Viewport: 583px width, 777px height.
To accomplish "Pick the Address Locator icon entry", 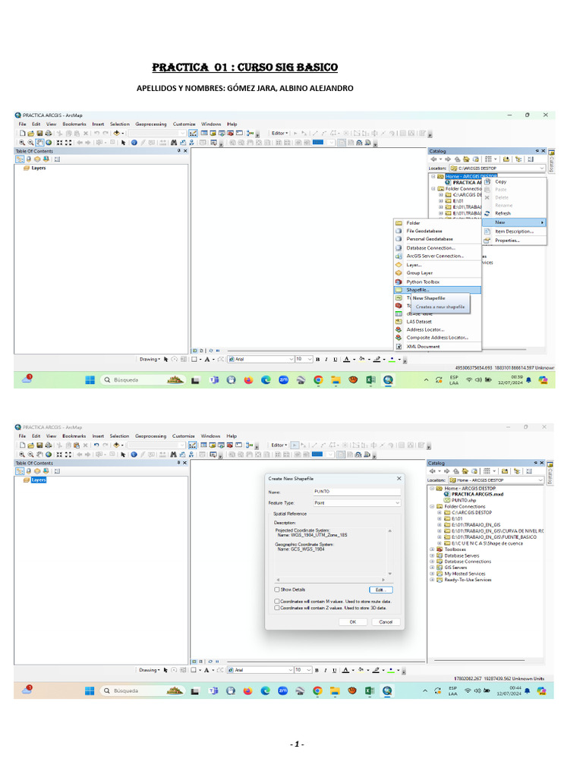I will tap(399, 329).
